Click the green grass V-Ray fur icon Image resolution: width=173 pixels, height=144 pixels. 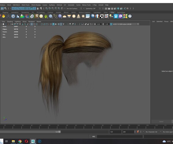(46, 16)
